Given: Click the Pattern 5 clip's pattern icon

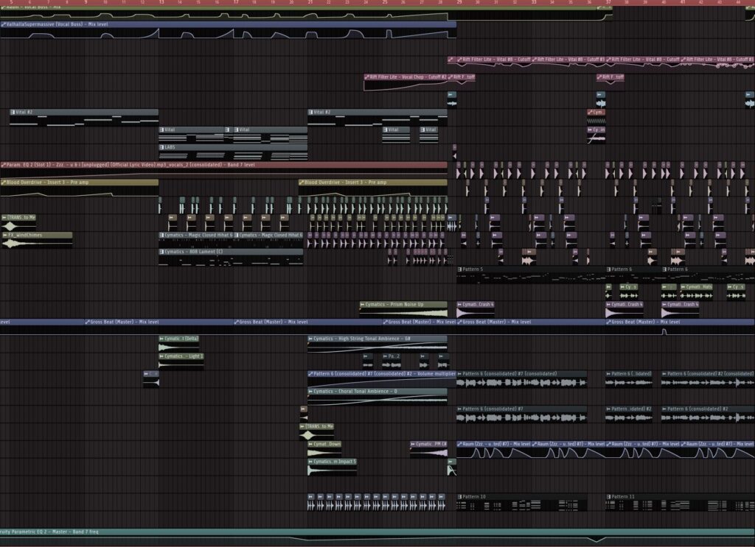Looking at the screenshot, I should [459, 269].
